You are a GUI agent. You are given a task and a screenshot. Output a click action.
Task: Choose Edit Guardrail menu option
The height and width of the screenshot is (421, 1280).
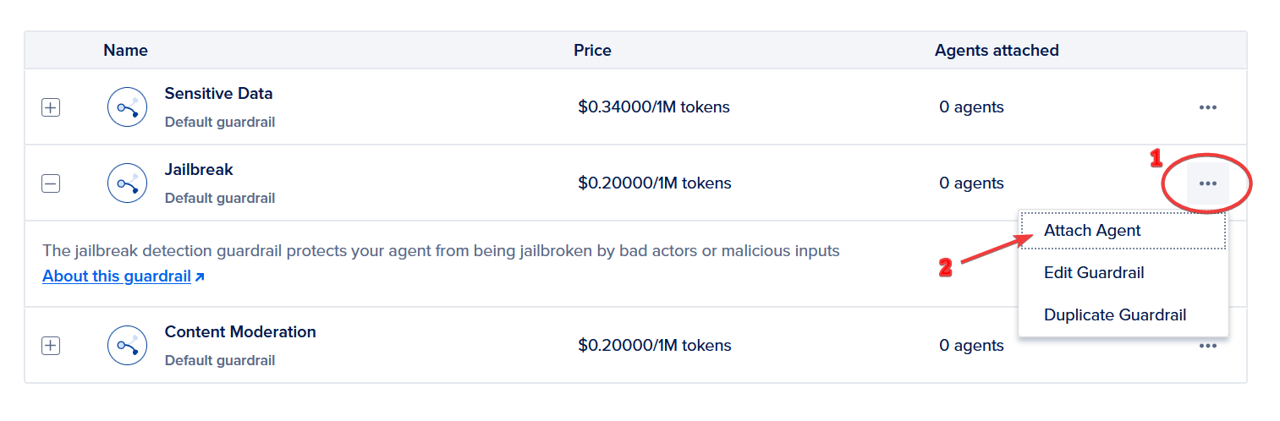tap(1094, 273)
